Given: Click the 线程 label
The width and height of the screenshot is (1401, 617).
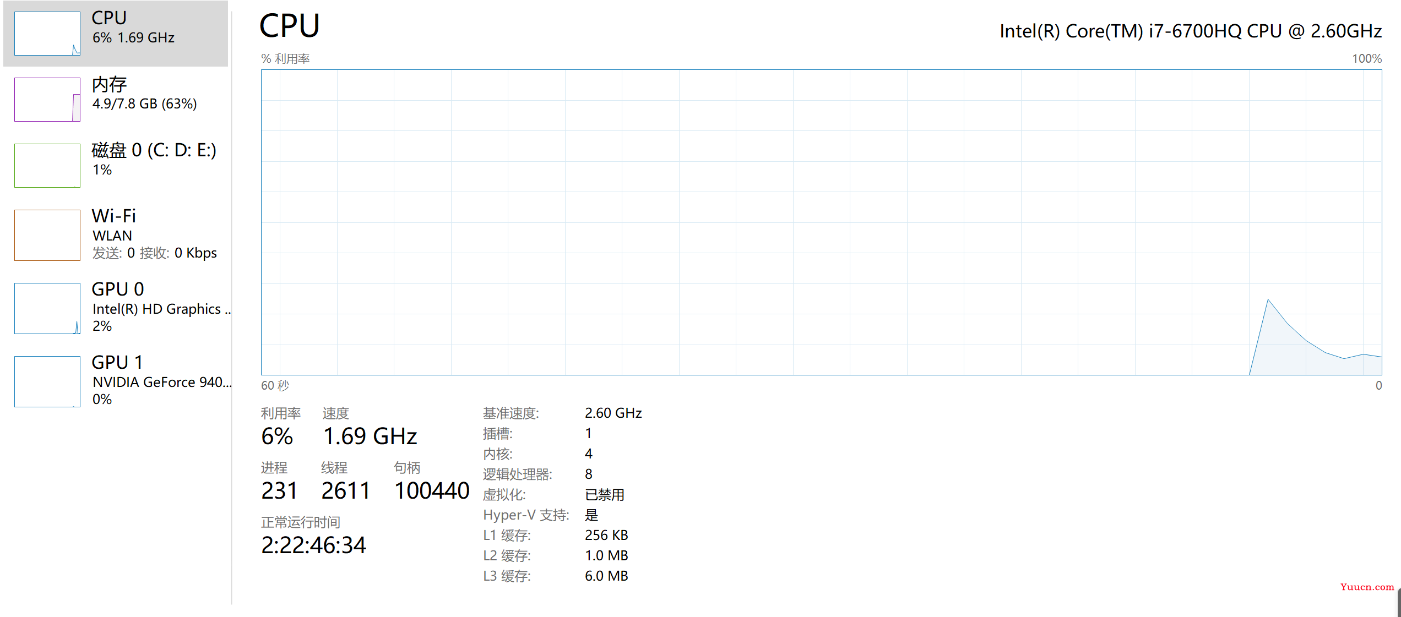Looking at the screenshot, I should click(334, 468).
